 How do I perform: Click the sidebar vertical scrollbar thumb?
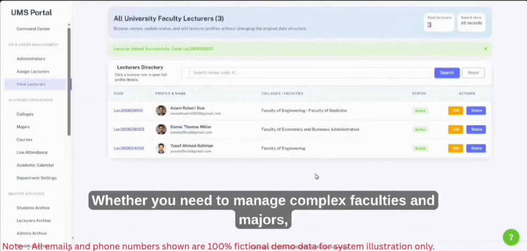point(69,81)
